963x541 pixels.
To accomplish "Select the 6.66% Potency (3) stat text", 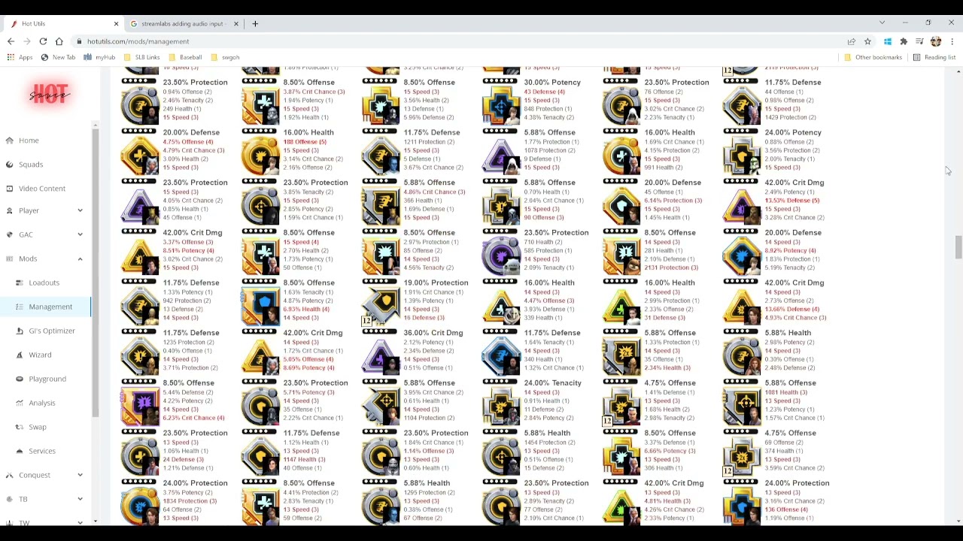I will (x=670, y=451).
